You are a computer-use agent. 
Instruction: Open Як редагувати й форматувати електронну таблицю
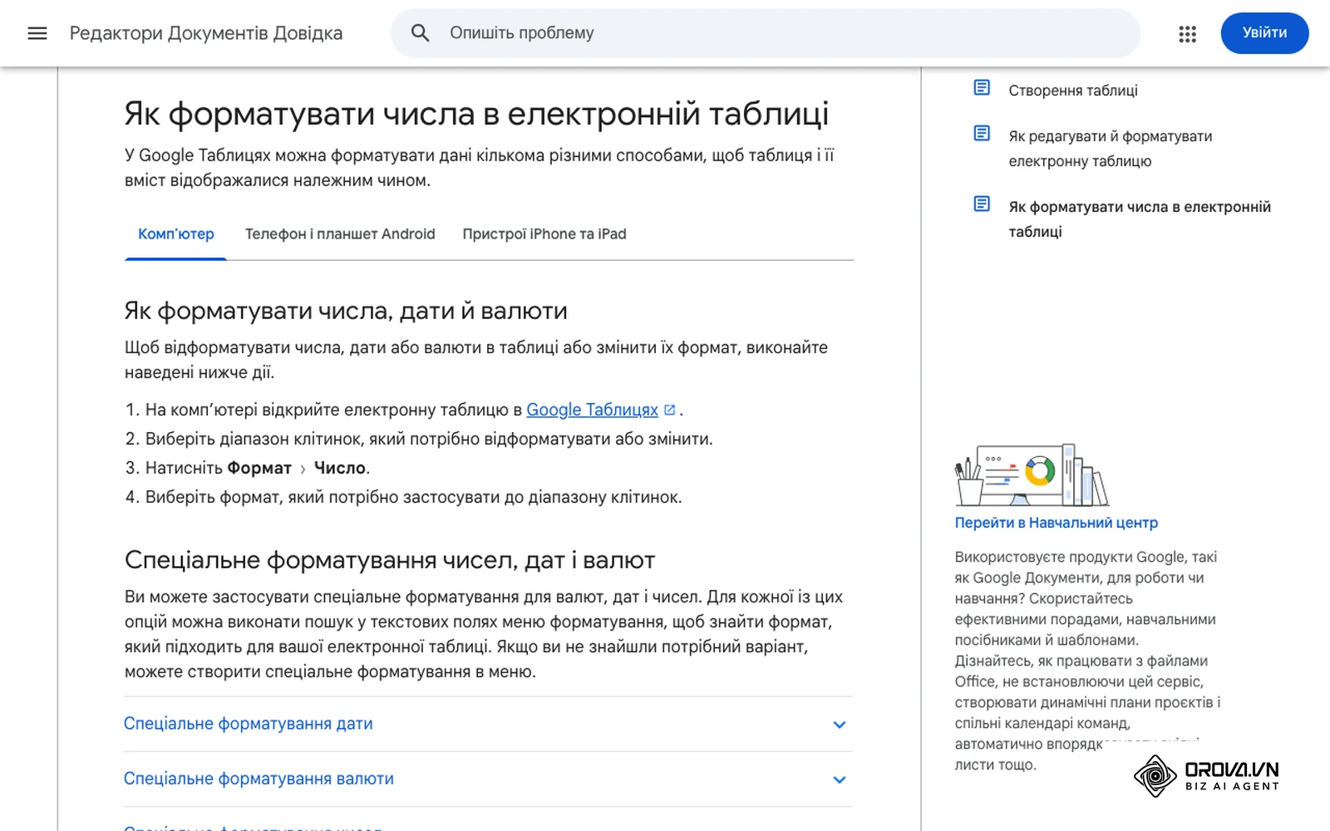1111,149
